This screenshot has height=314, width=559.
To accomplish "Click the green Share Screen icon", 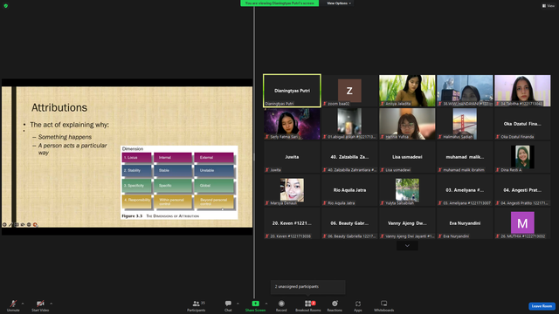I will click(256, 304).
